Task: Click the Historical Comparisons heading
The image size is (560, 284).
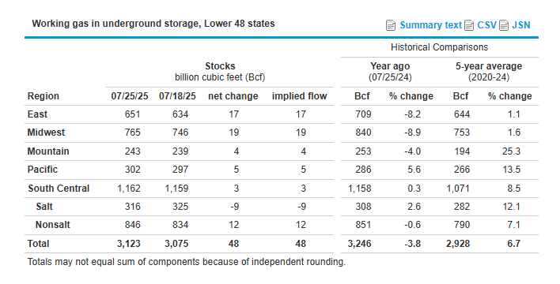Action: pos(439,47)
